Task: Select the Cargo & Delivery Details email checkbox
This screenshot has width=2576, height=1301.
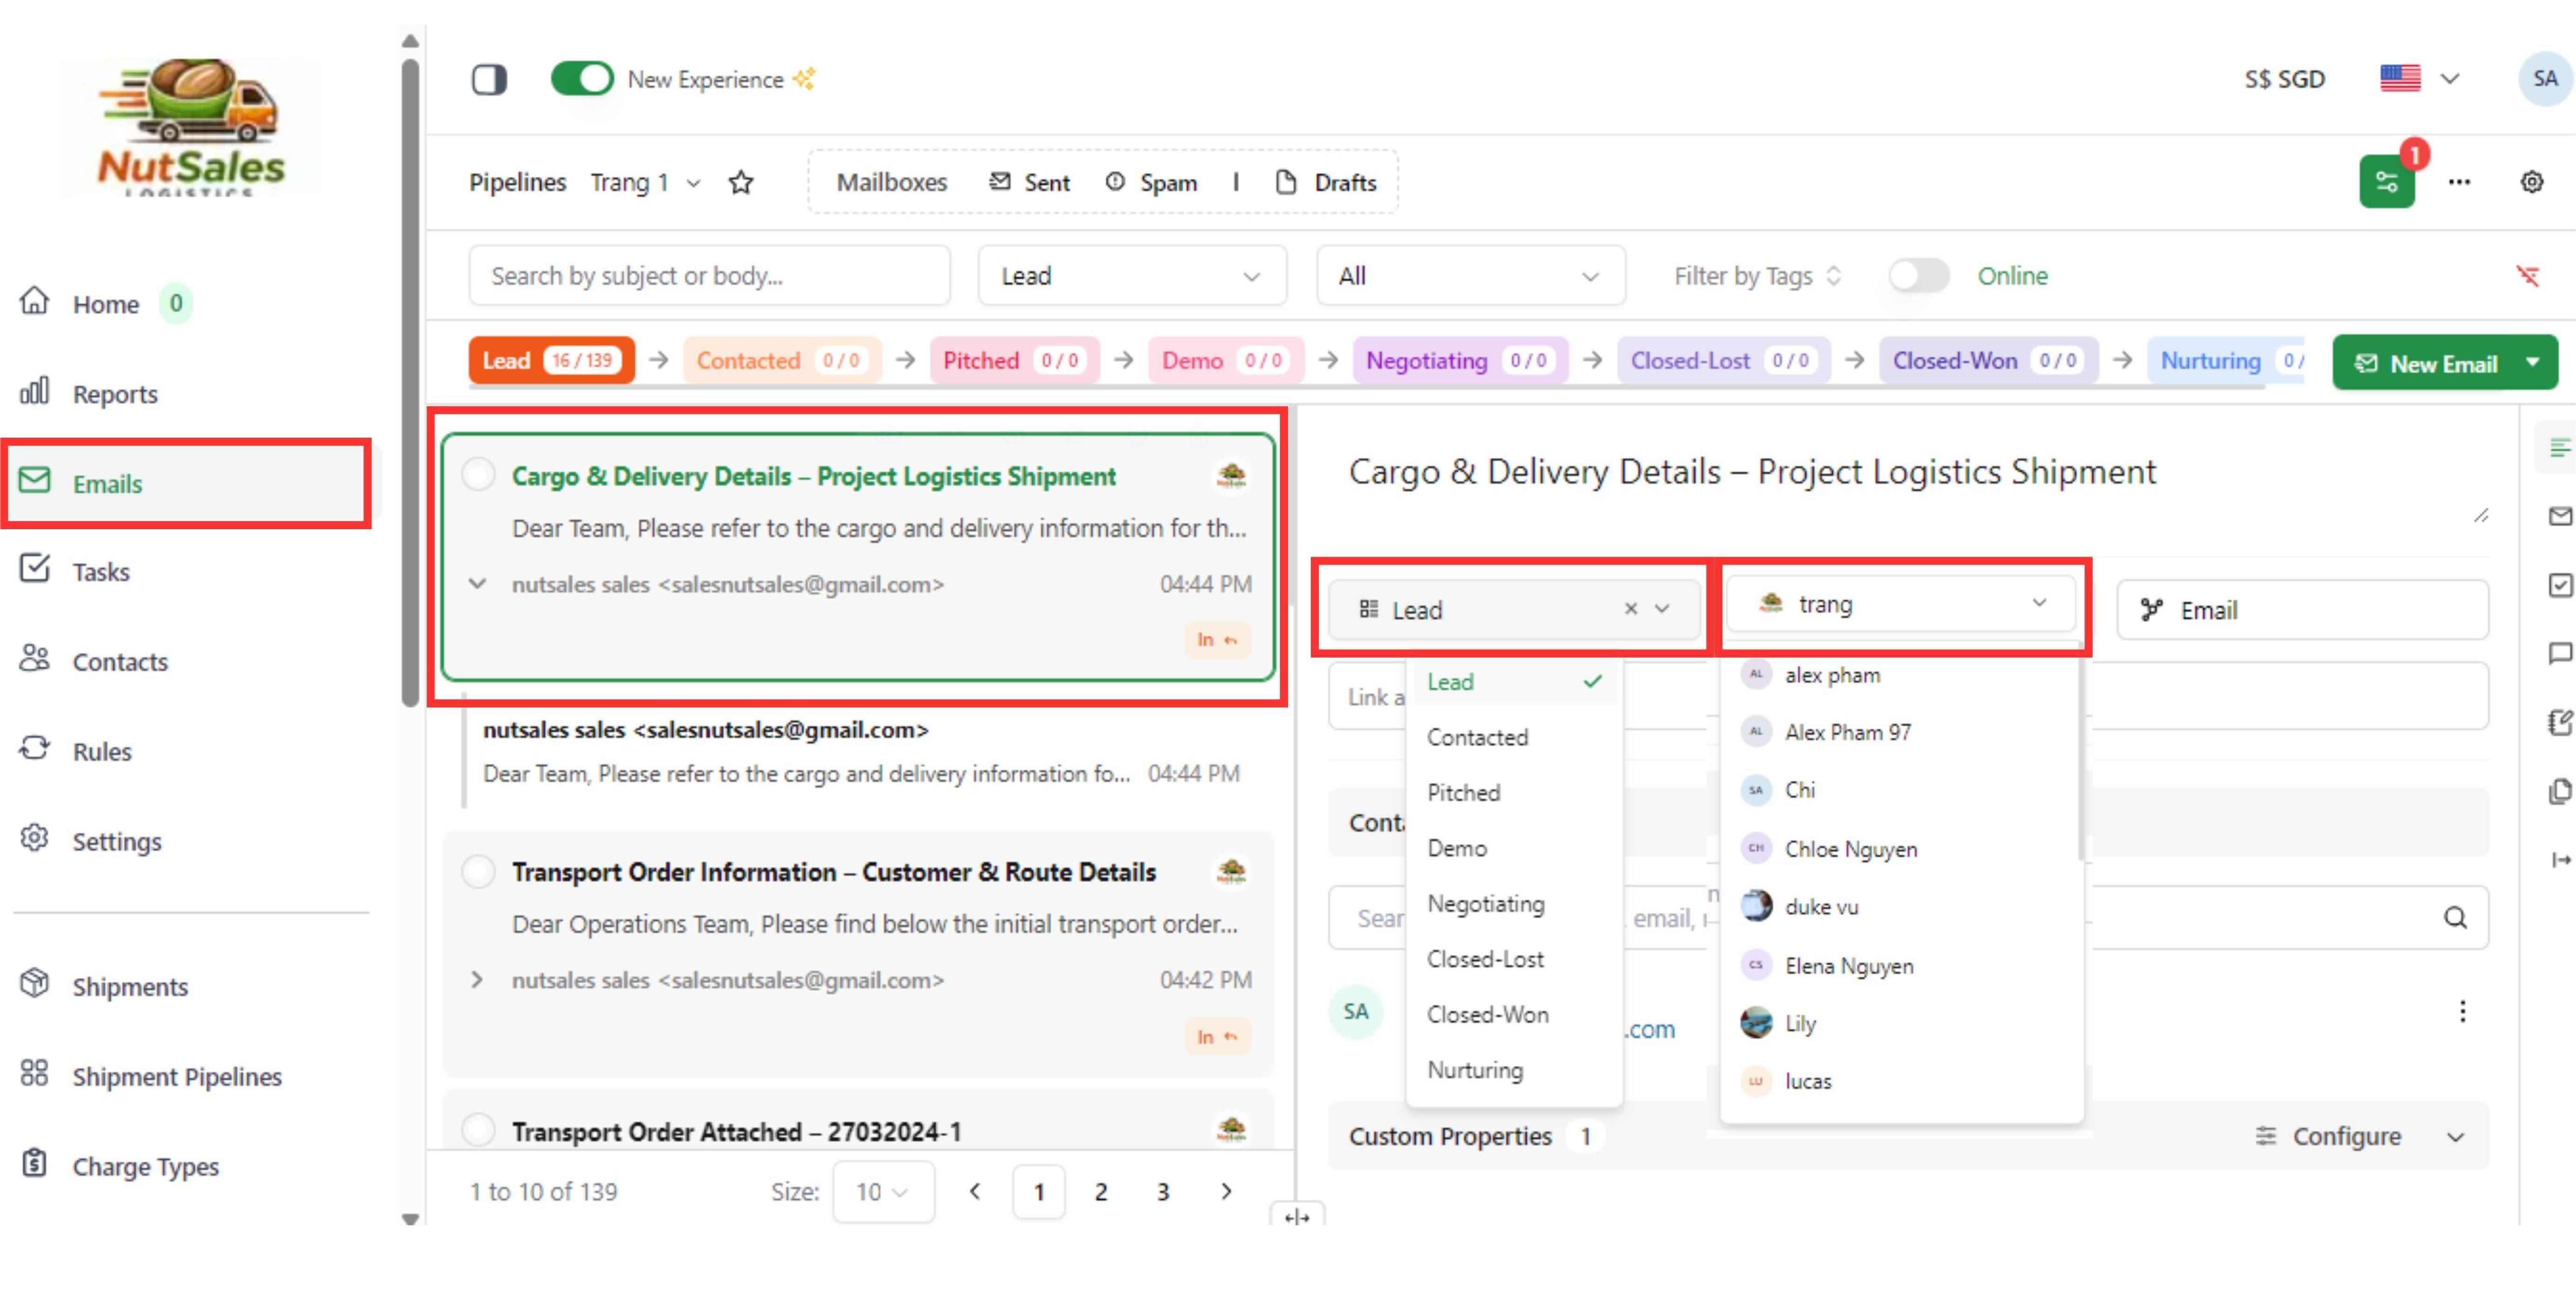Action: 478,474
